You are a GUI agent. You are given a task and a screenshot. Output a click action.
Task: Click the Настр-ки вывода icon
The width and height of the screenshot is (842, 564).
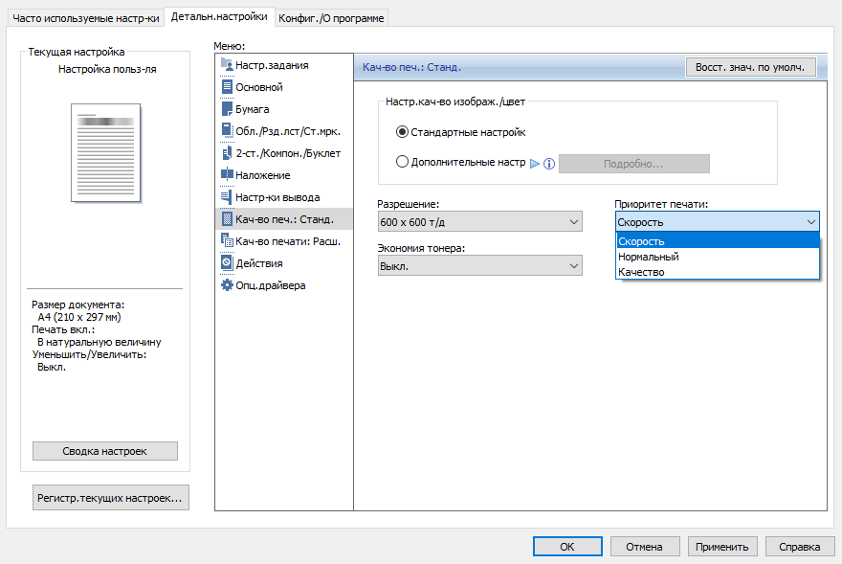coord(227,197)
